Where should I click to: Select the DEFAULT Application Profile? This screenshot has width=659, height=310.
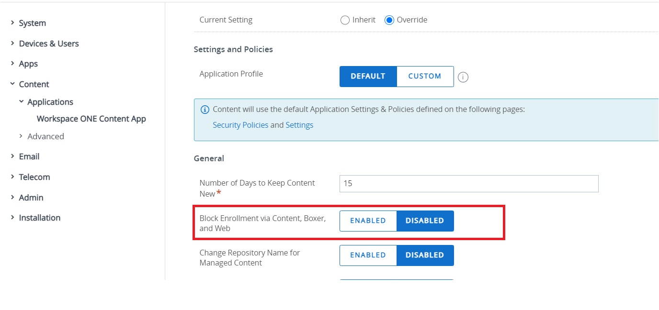pos(368,76)
